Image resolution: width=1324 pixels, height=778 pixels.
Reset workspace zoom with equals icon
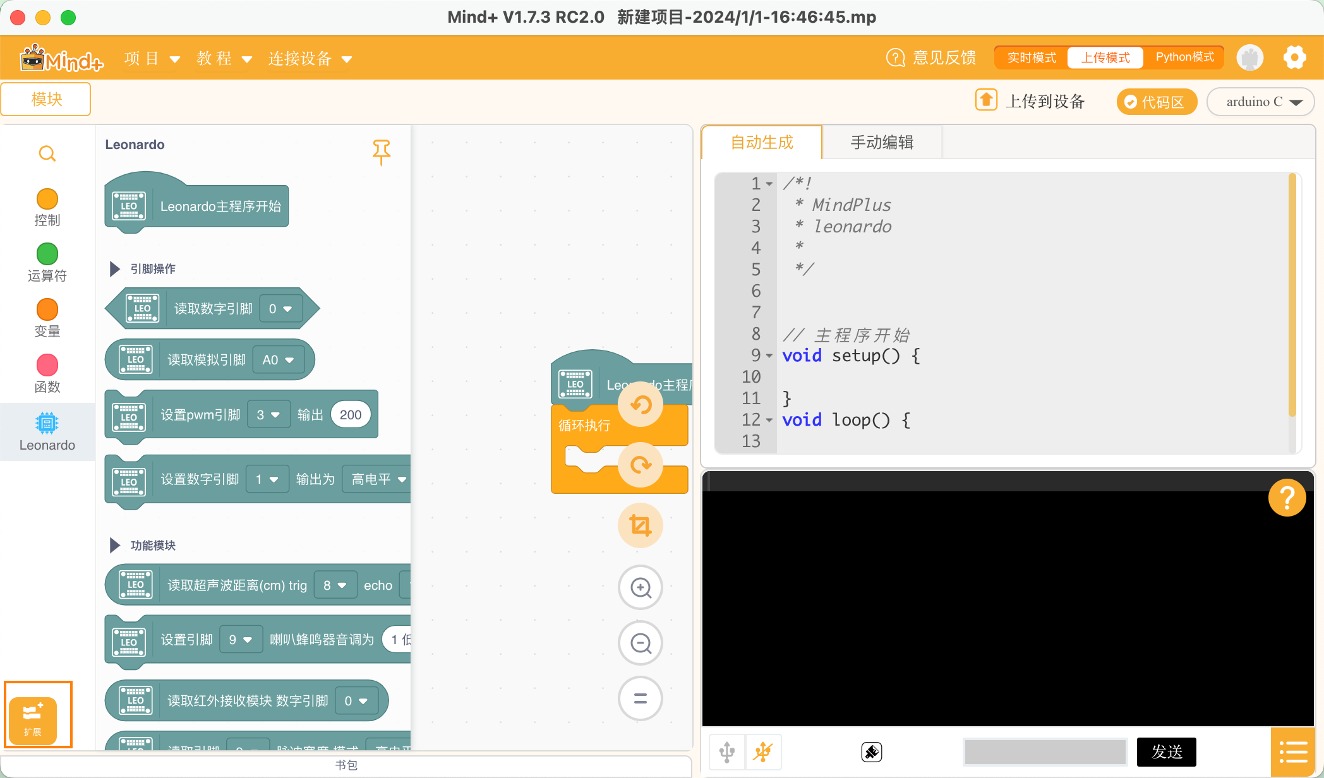pos(641,698)
